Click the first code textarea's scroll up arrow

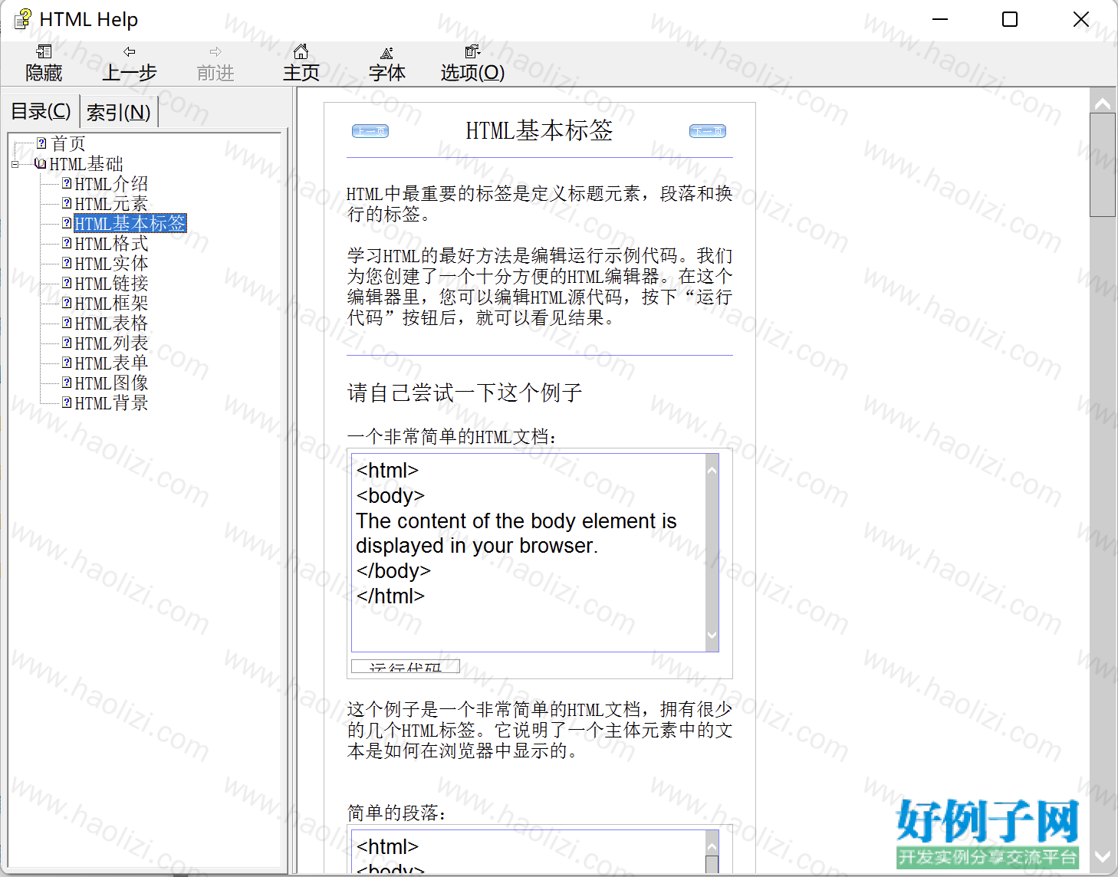pos(712,470)
